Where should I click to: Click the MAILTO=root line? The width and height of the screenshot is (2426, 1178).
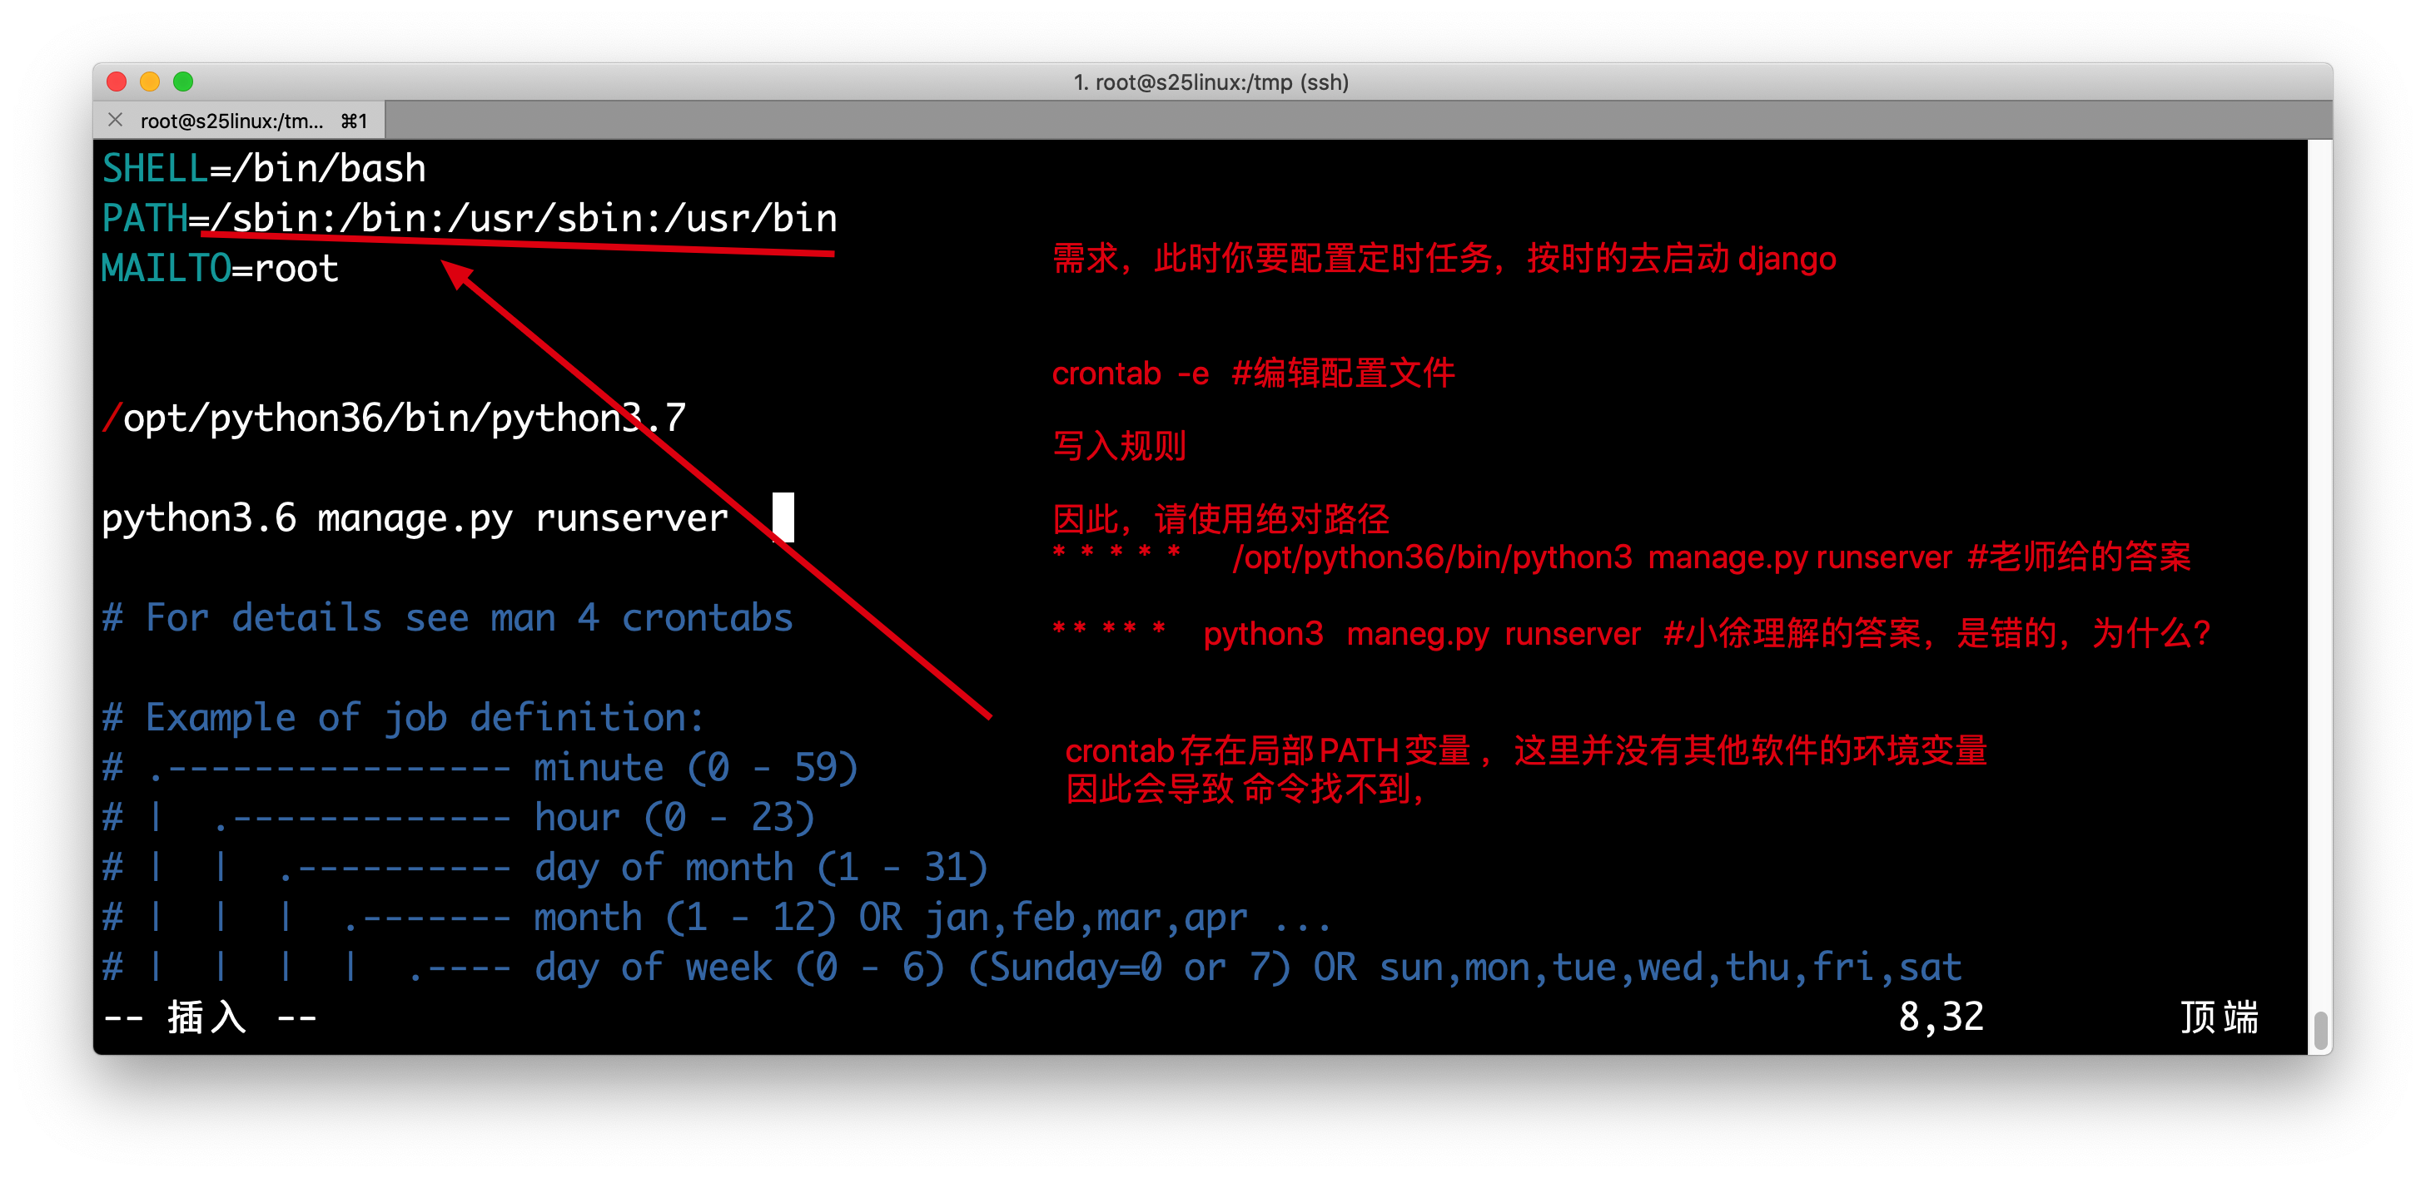220,269
